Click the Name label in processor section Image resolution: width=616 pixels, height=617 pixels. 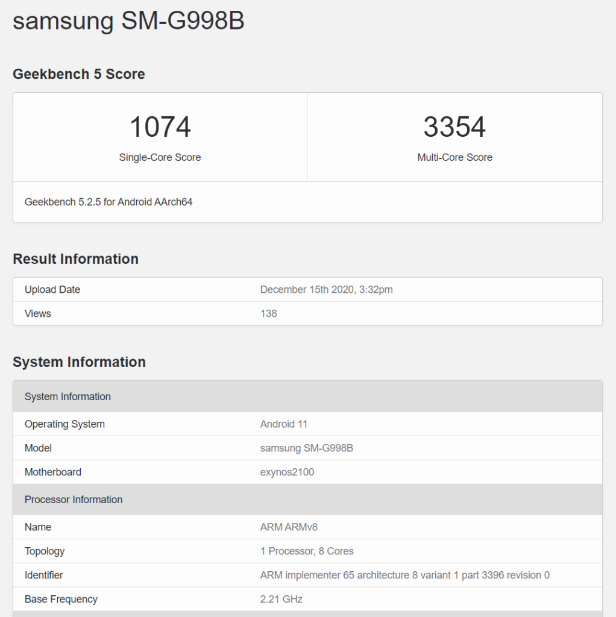38,527
